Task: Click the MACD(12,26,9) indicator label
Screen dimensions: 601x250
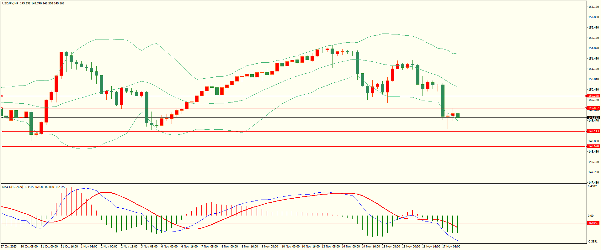Action: coord(13,187)
